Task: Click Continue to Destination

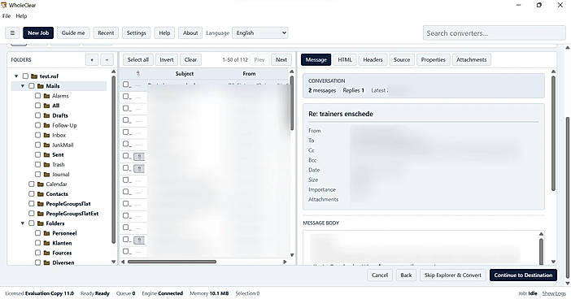Action: click(x=523, y=275)
